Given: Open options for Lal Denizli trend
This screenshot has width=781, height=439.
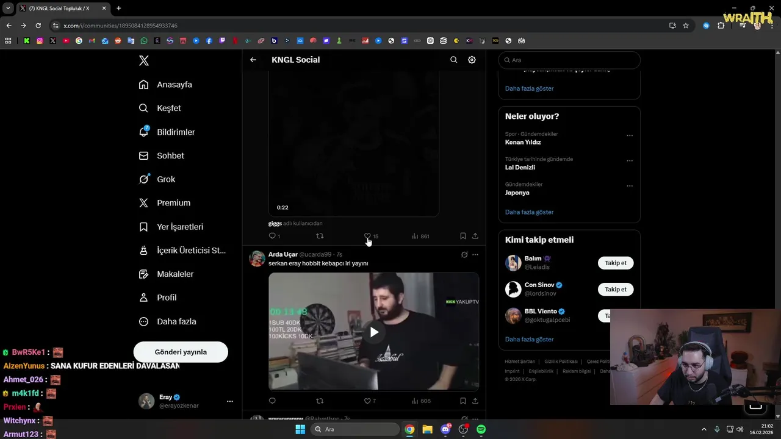Looking at the screenshot, I should pos(630,160).
